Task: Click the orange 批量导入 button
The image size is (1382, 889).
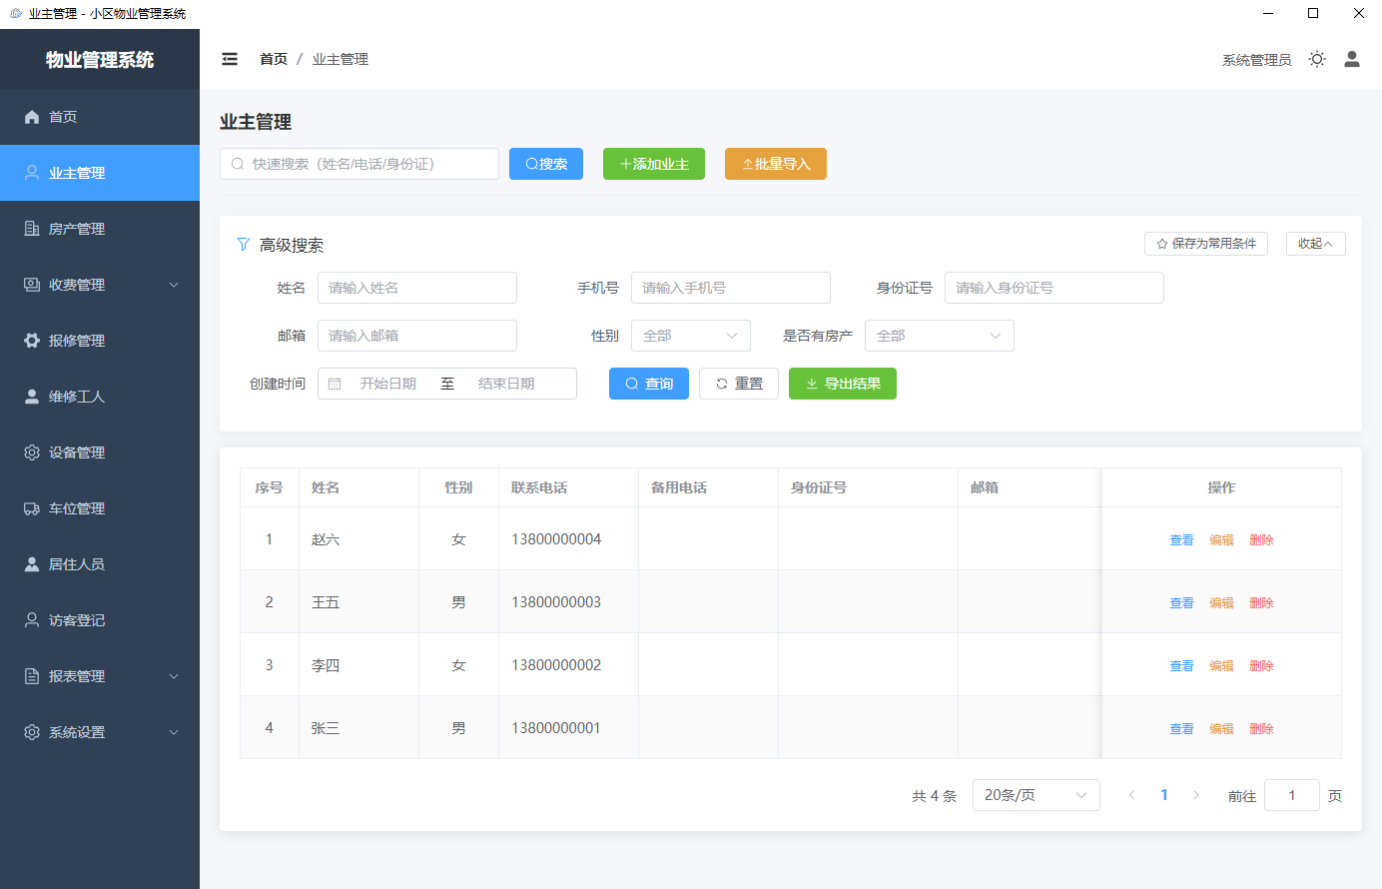Action: (776, 164)
